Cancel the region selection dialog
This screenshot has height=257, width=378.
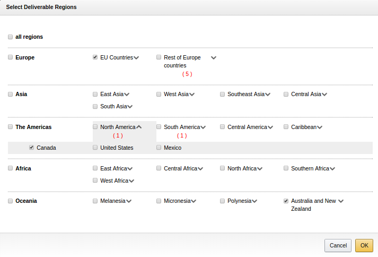click(338, 245)
